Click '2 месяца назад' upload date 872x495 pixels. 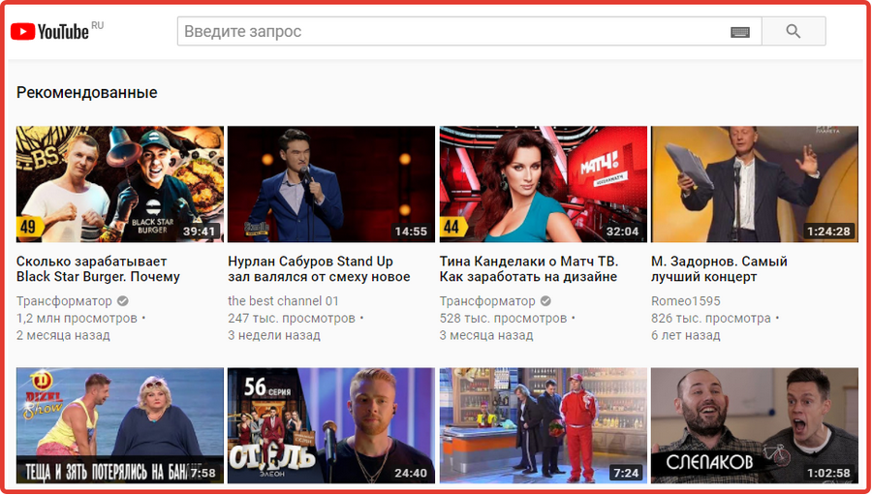63,335
